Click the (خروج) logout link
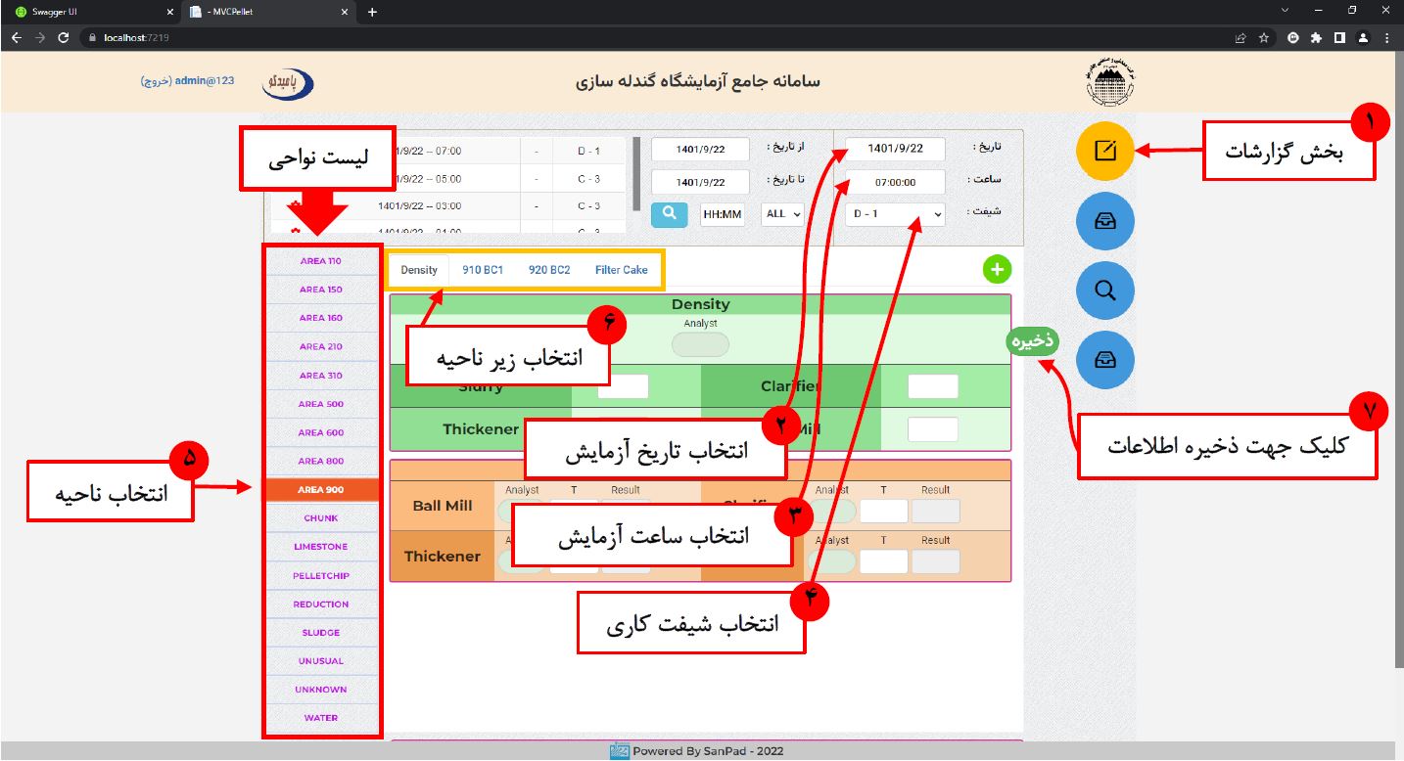The width and height of the screenshot is (1404, 761). point(157,81)
